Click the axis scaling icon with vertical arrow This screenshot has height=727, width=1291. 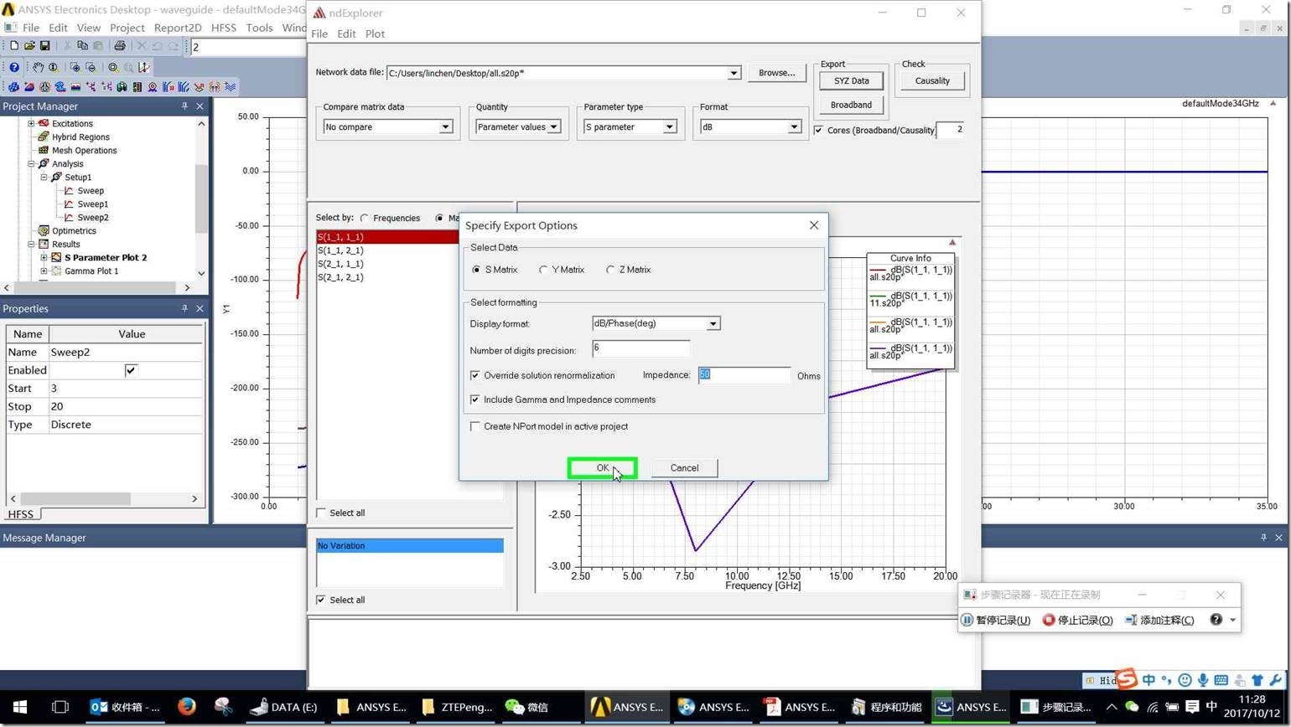(144, 67)
